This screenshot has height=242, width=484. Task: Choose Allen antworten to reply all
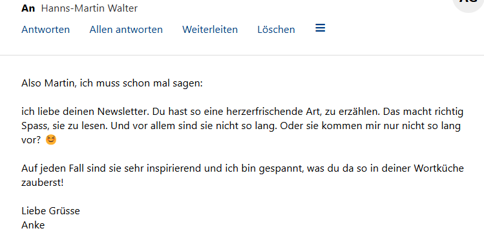(126, 30)
